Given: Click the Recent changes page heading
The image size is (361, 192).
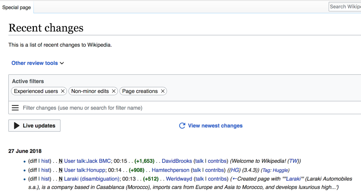Looking at the screenshot, I should coord(46,28).
